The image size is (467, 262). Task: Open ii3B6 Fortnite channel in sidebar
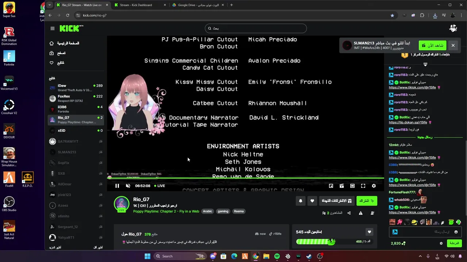click(76, 109)
